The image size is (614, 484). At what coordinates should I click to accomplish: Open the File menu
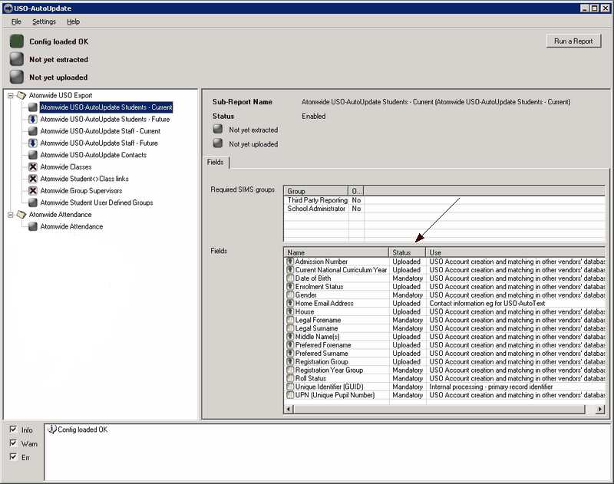(x=16, y=21)
